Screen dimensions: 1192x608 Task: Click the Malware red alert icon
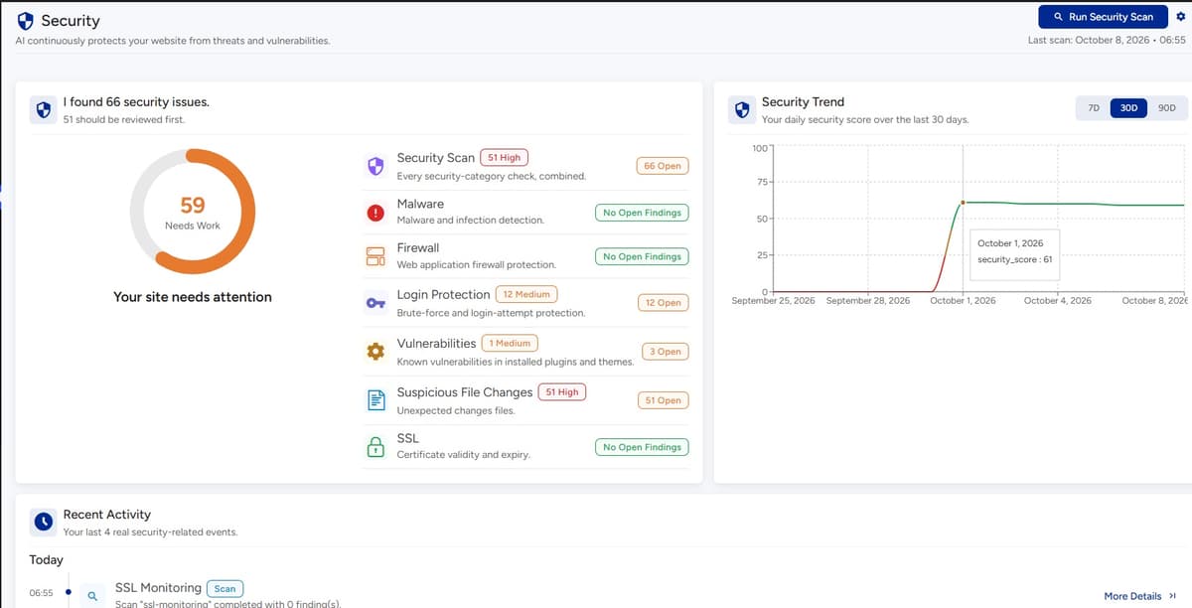point(375,212)
